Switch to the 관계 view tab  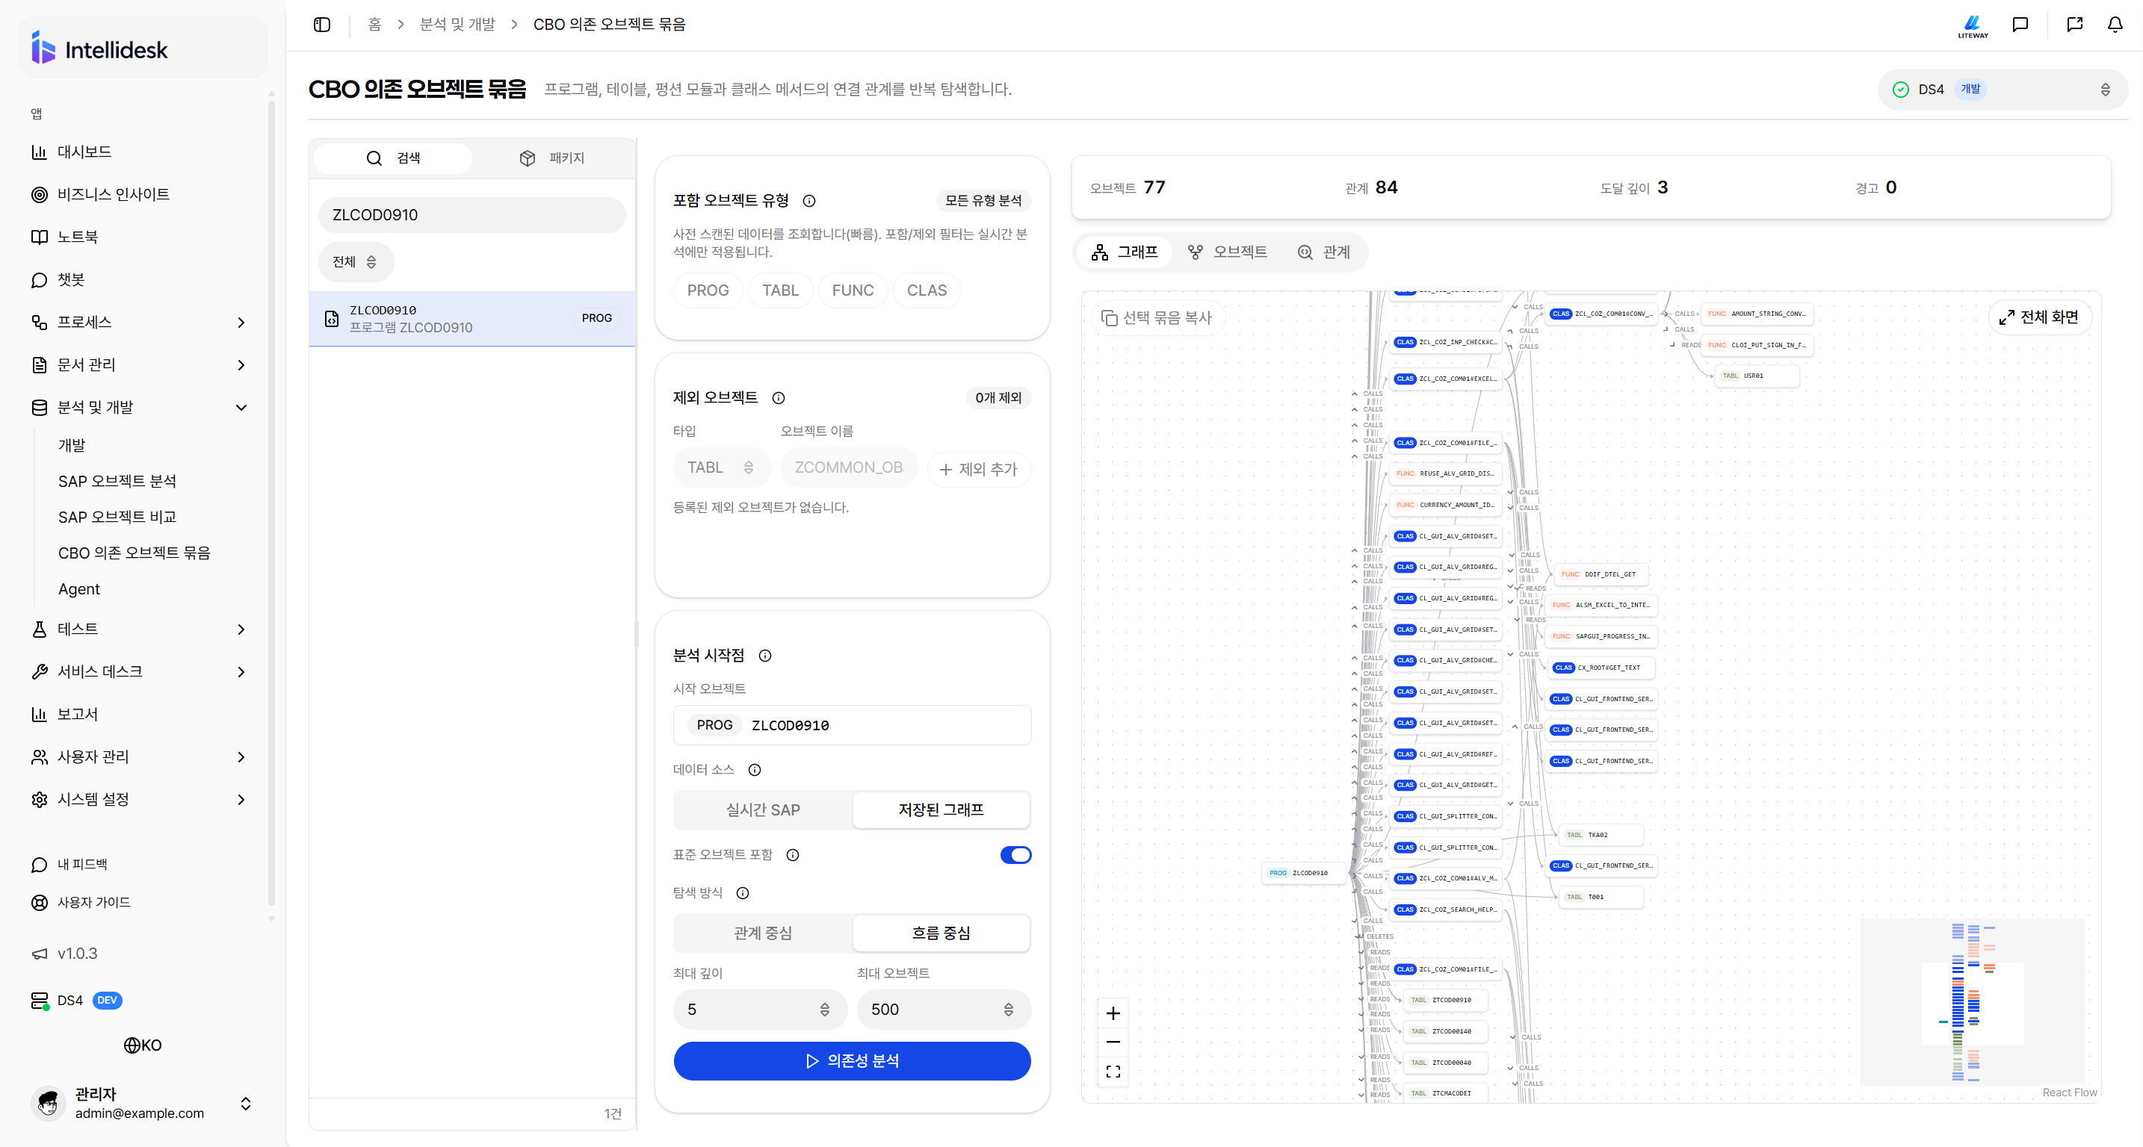pos(1323,252)
